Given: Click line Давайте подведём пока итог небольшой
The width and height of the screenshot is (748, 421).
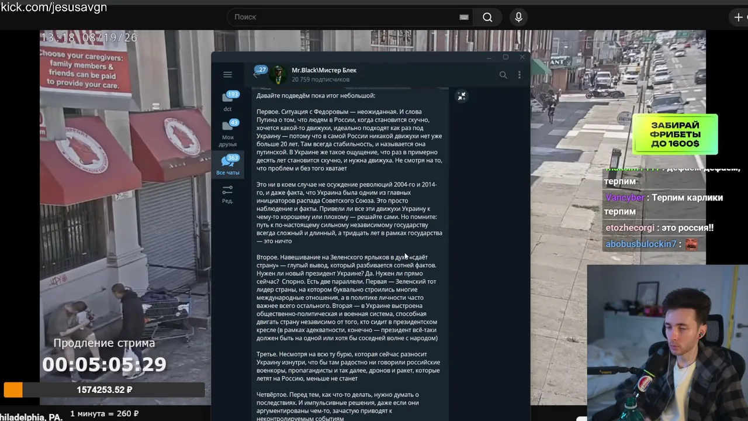Looking at the screenshot, I should coord(316,95).
